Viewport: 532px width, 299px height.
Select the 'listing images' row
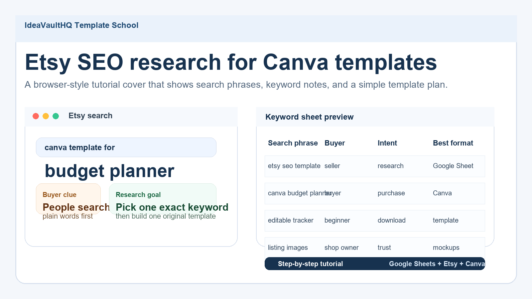375,248
